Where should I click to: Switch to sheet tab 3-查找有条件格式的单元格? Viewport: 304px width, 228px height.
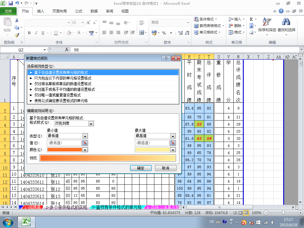pos(117,207)
